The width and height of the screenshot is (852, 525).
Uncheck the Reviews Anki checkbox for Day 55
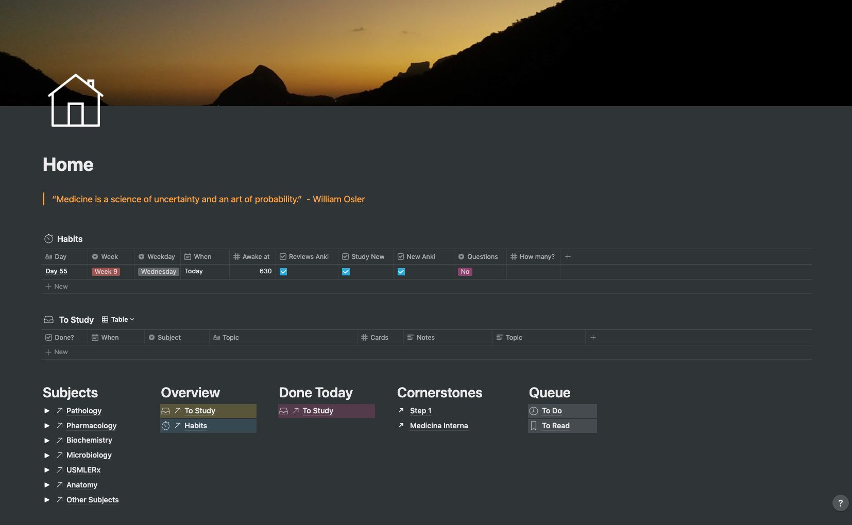point(284,271)
